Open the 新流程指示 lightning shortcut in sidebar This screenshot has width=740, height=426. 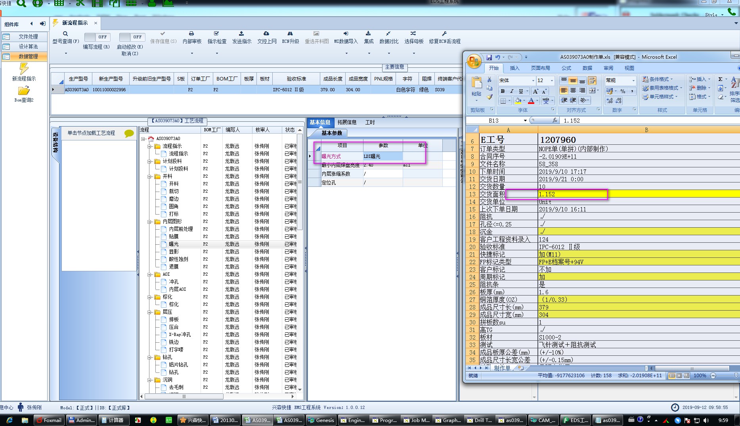click(x=24, y=69)
